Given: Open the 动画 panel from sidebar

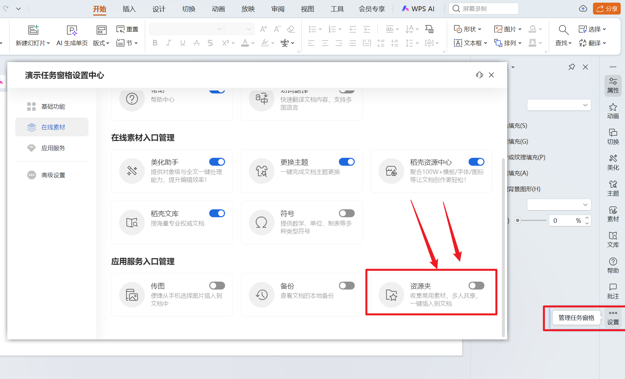Looking at the screenshot, I should coord(613,111).
